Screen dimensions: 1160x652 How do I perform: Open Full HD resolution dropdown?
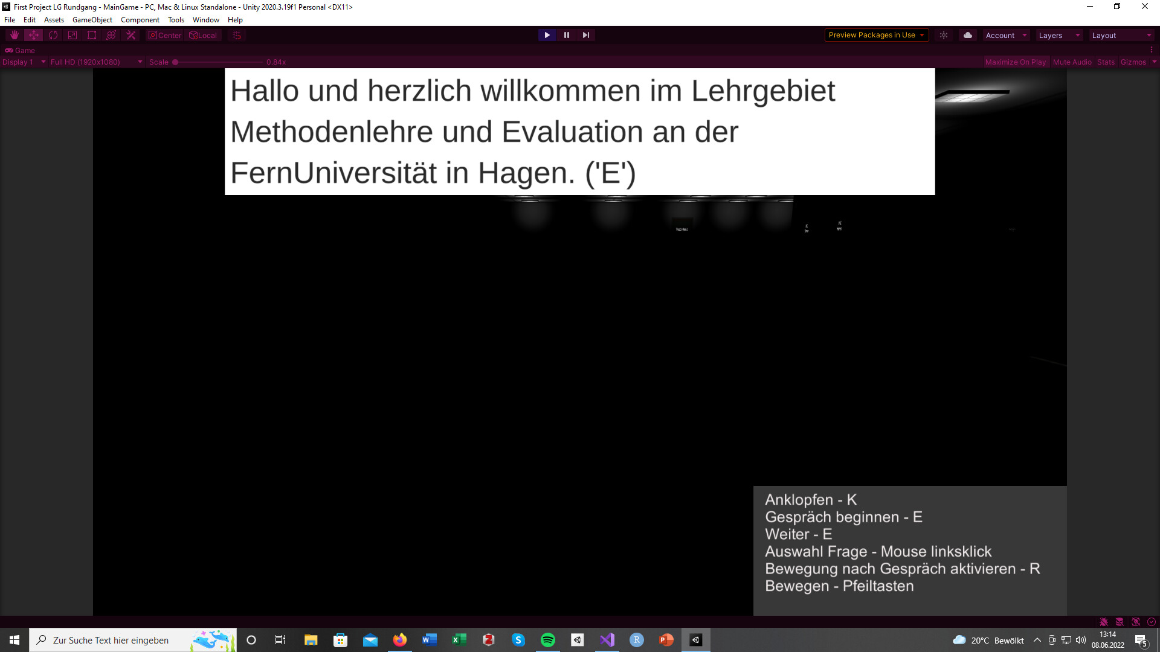[x=96, y=62]
